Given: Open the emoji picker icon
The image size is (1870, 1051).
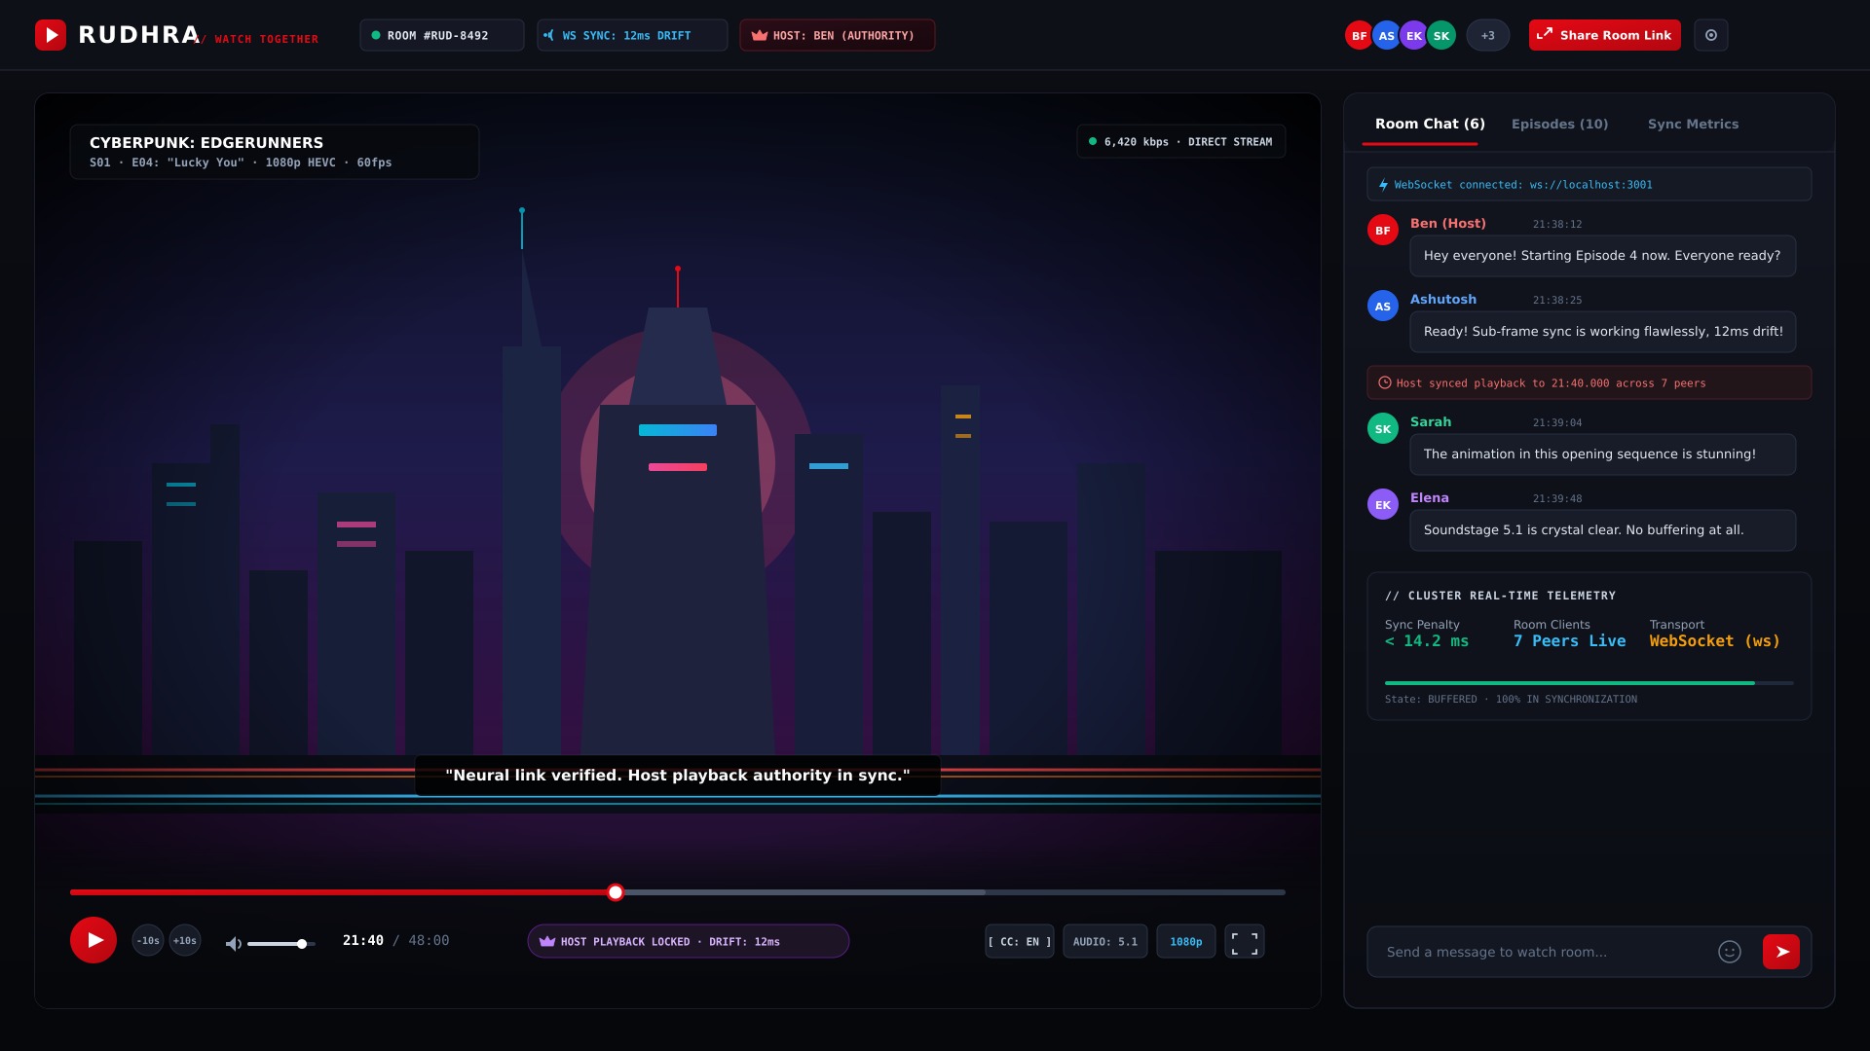Looking at the screenshot, I should 1729,952.
